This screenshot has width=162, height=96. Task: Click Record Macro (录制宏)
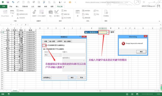(x=20, y=11)
